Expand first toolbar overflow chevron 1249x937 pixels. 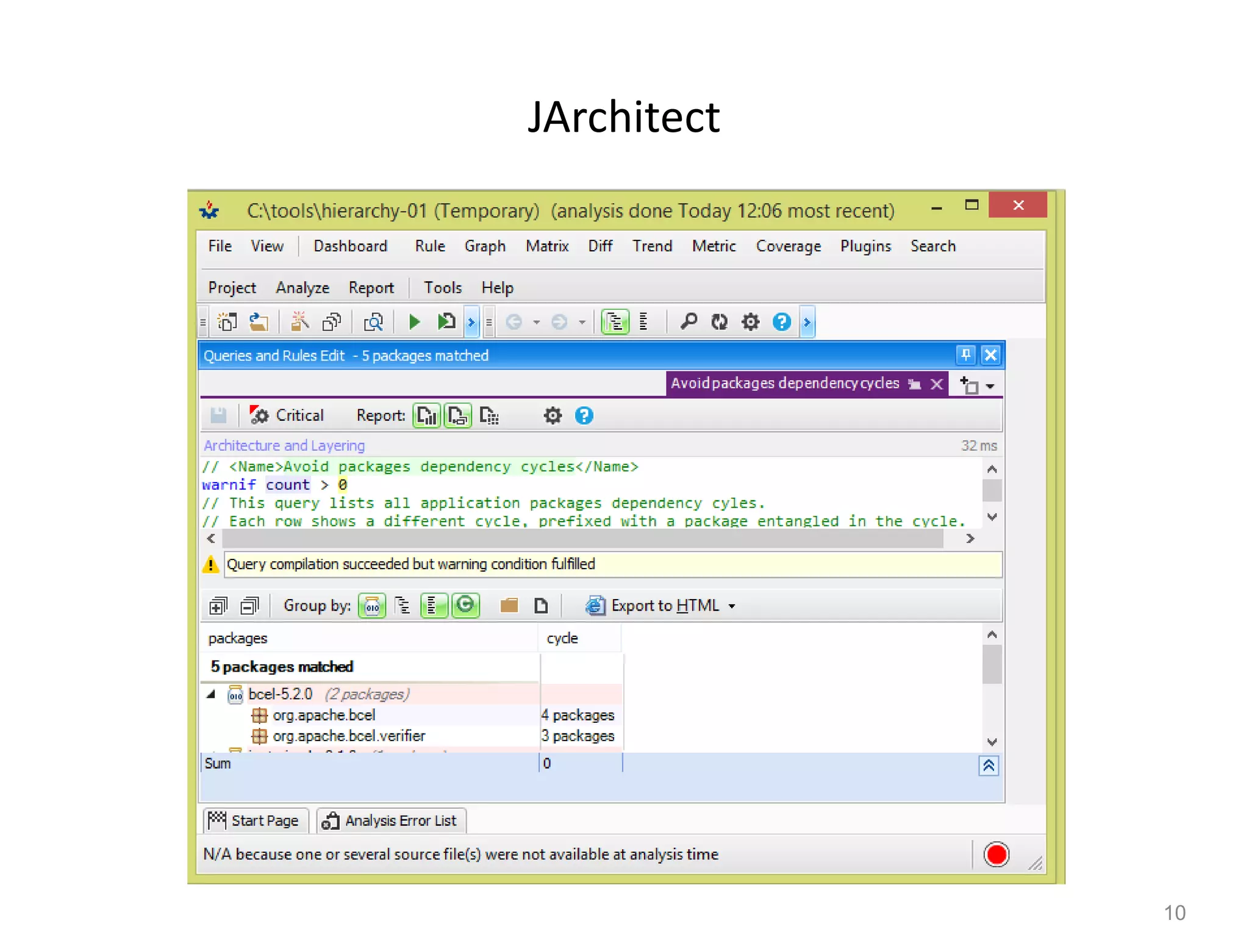pyautogui.click(x=471, y=321)
